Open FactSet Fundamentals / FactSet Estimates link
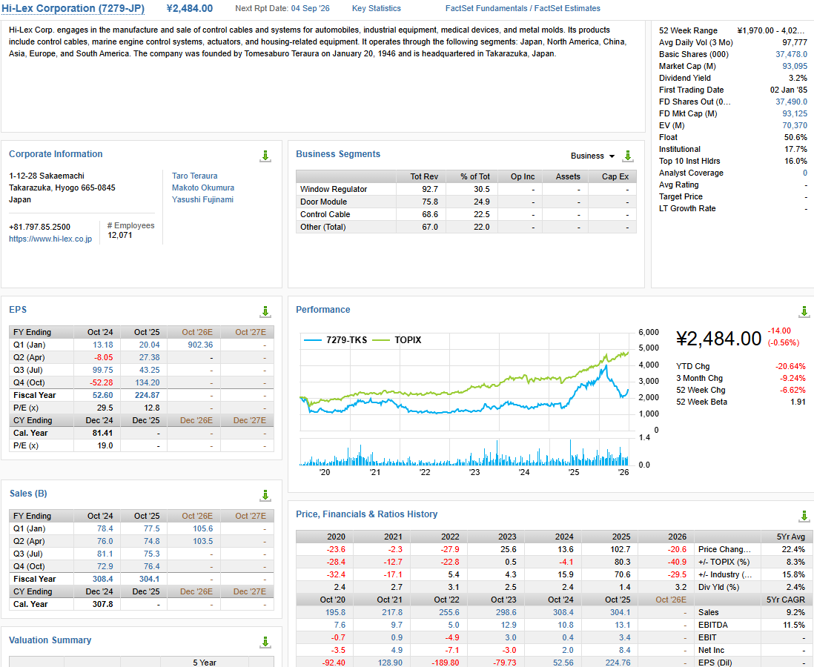 click(523, 8)
